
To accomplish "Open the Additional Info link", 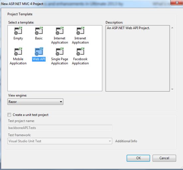I will (x=126, y=141).
